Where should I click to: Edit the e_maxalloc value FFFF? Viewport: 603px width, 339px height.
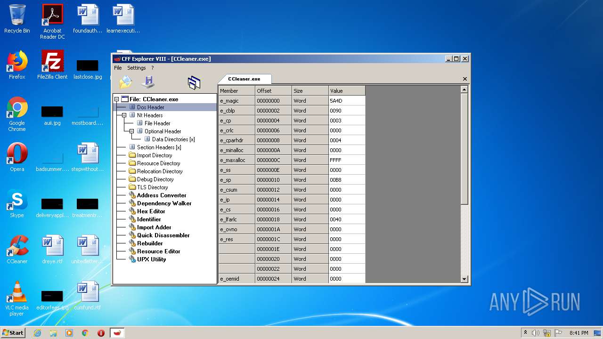click(x=347, y=160)
